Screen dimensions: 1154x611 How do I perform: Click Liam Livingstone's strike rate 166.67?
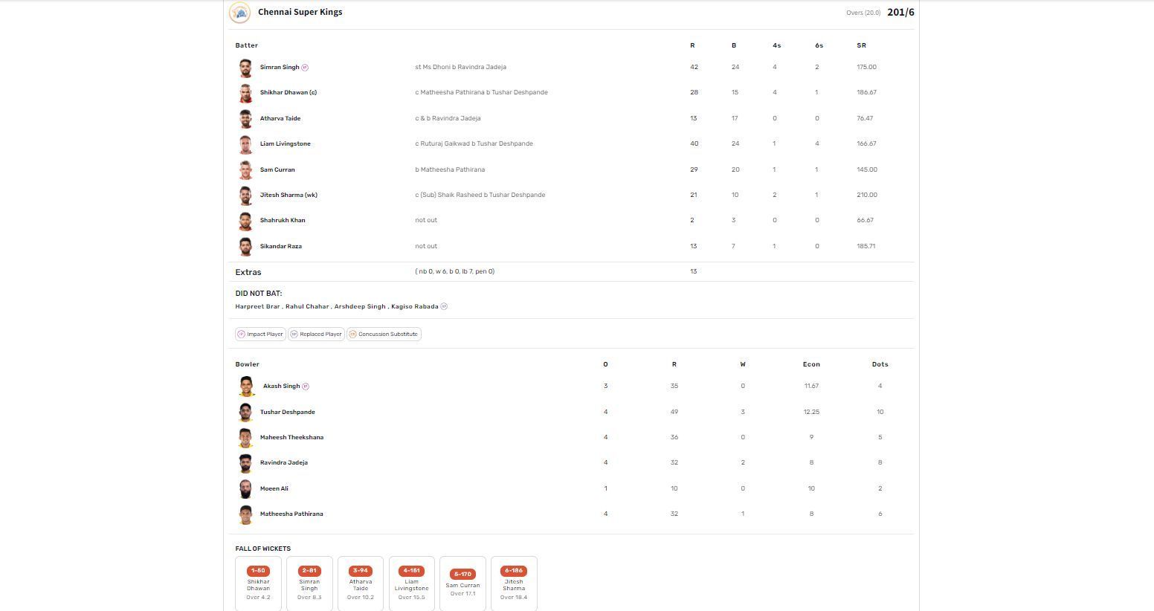click(x=867, y=144)
